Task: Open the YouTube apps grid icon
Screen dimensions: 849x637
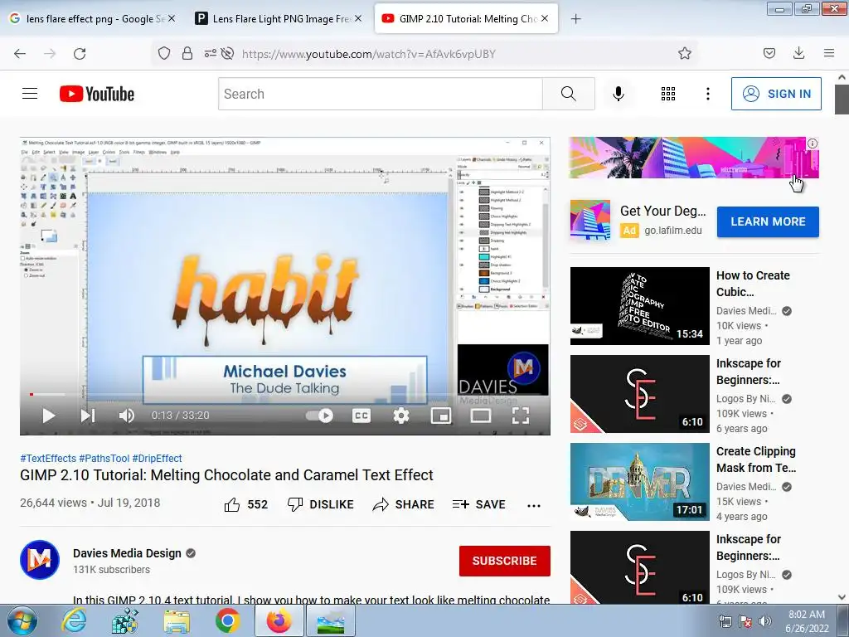Action: click(667, 94)
